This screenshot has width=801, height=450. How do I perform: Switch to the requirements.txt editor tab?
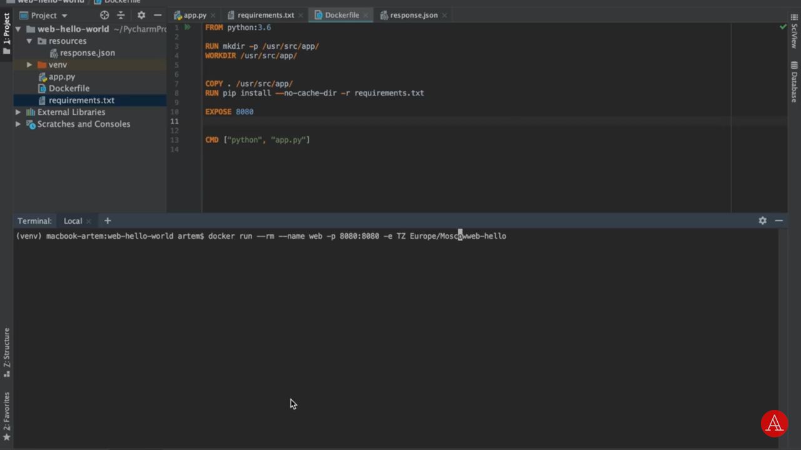tap(265, 15)
